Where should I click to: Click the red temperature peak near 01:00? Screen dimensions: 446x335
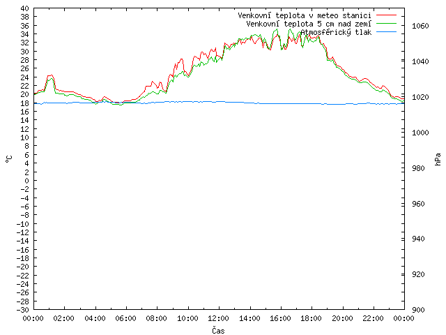(x=50, y=75)
